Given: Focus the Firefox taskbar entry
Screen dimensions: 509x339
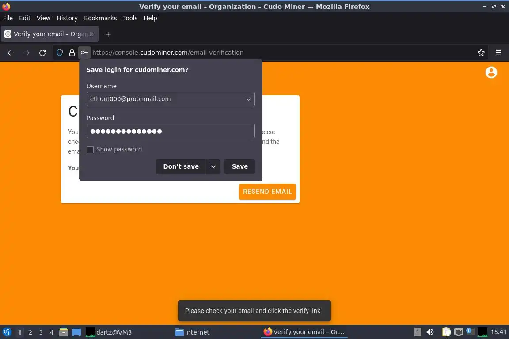Looking at the screenshot, I should [304, 332].
